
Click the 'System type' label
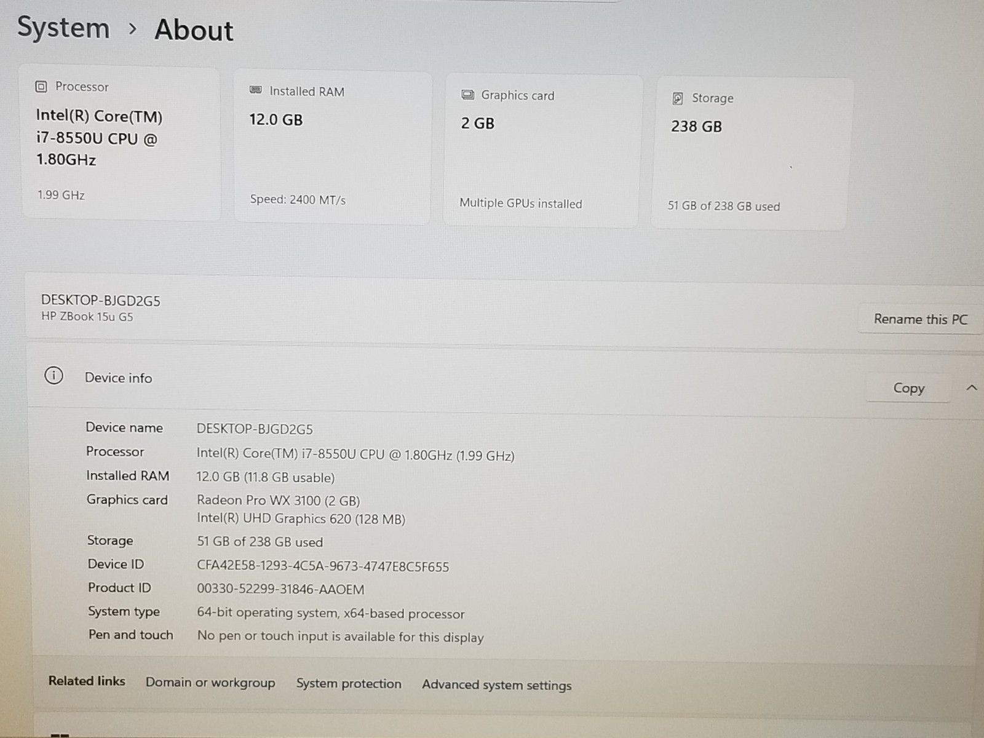(x=124, y=611)
